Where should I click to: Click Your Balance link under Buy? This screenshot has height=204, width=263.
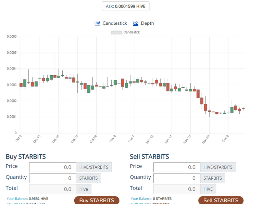[17, 199]
